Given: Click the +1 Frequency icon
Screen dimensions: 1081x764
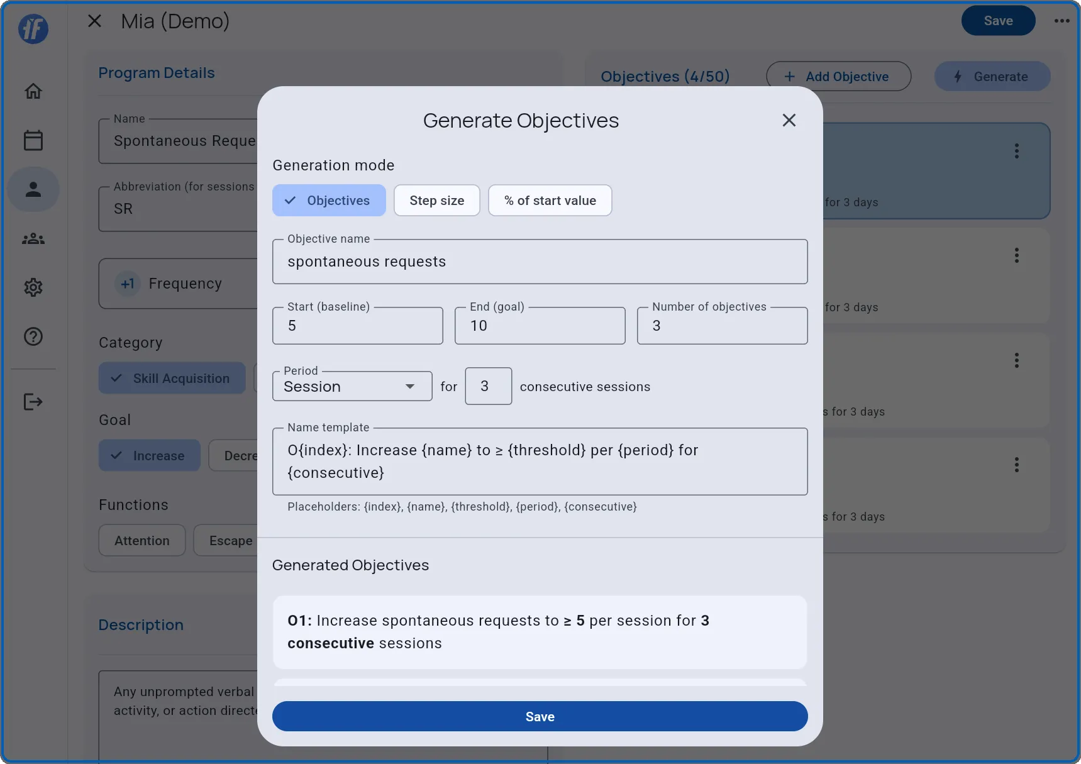Looking at the screenshot, I should 126,284.
